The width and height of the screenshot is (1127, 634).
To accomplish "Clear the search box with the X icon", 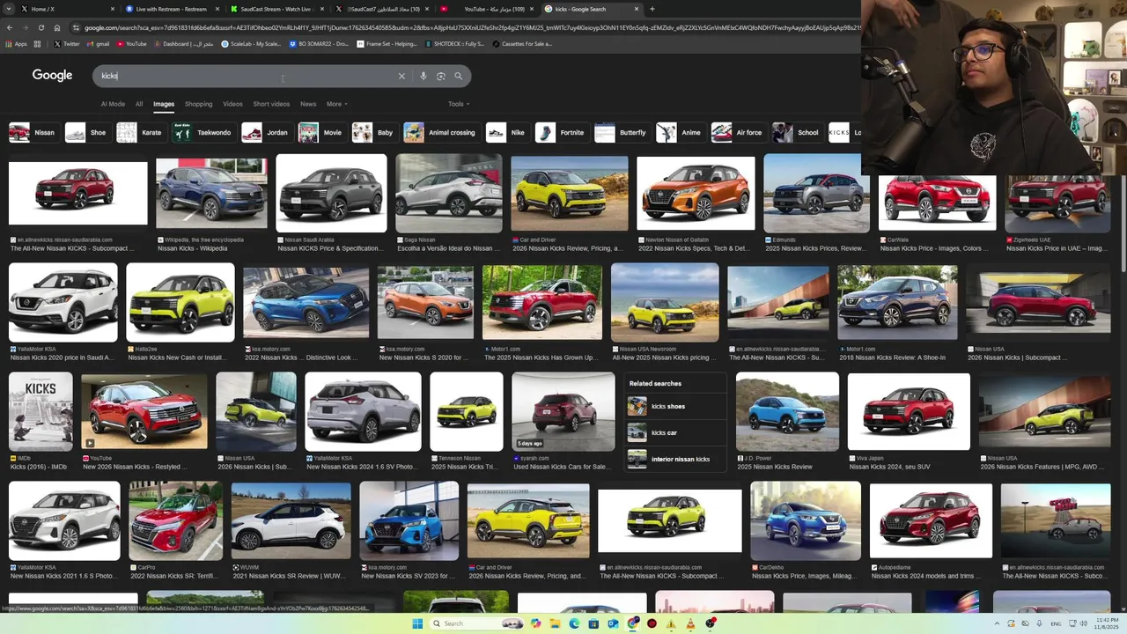I will [x=401, y=76].
